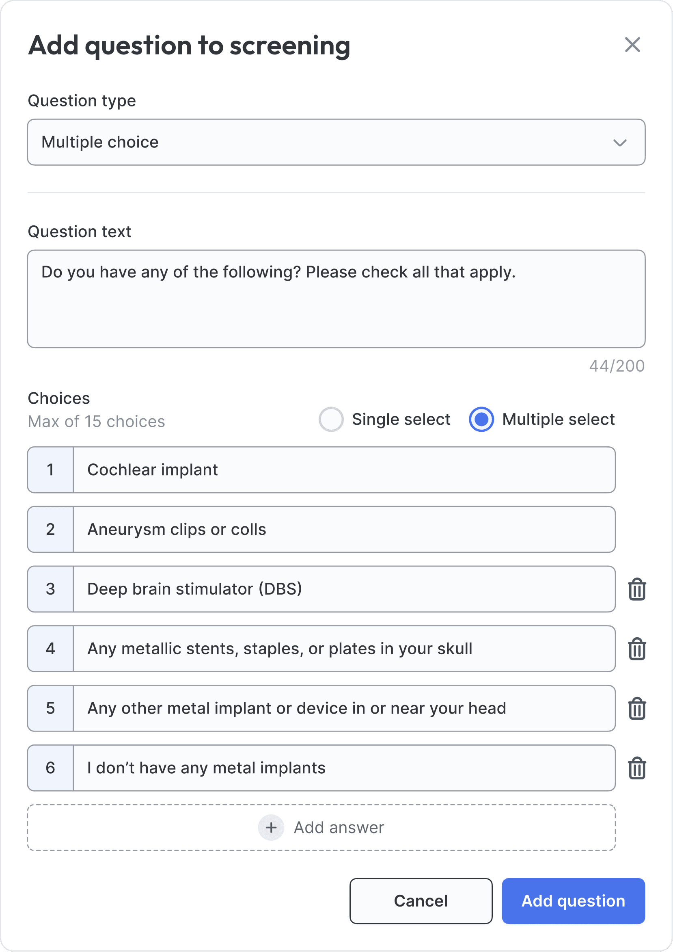Image resolution: width=673 pixels, height=952 pixels.
Task: Click into the Cochlear implant choice field
Action: coord(344,470)
